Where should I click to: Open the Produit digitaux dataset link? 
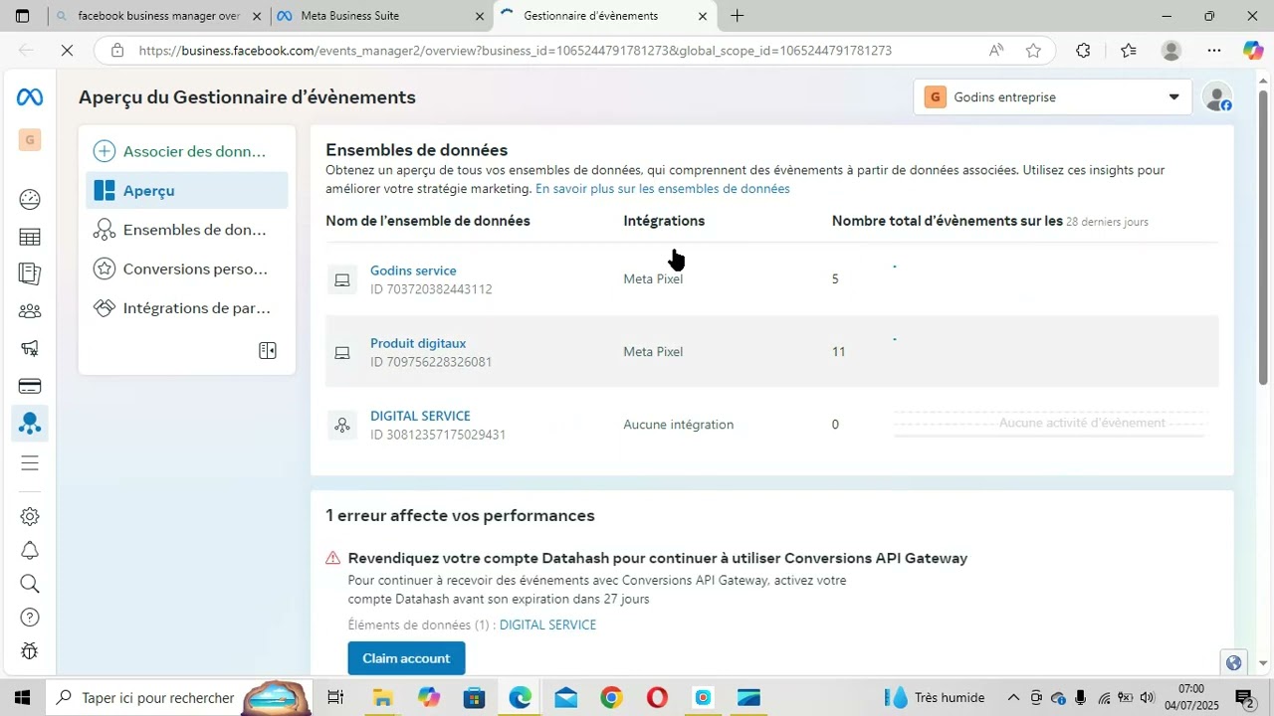click(x=418, y=343)
